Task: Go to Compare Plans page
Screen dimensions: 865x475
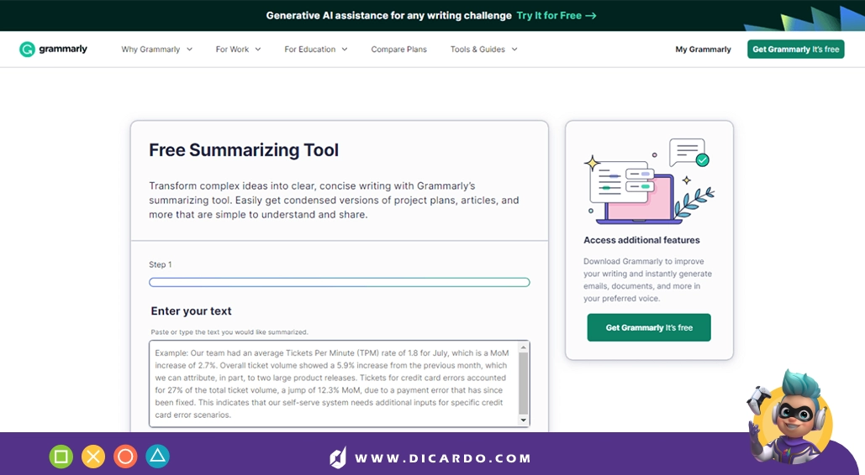Action: [x=398, y=49]
